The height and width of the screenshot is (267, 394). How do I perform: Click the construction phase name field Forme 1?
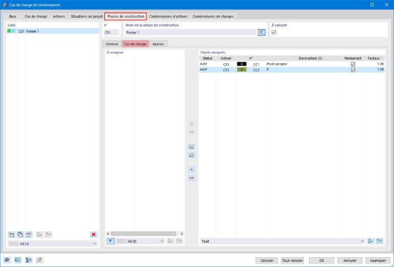pos(191,32)
